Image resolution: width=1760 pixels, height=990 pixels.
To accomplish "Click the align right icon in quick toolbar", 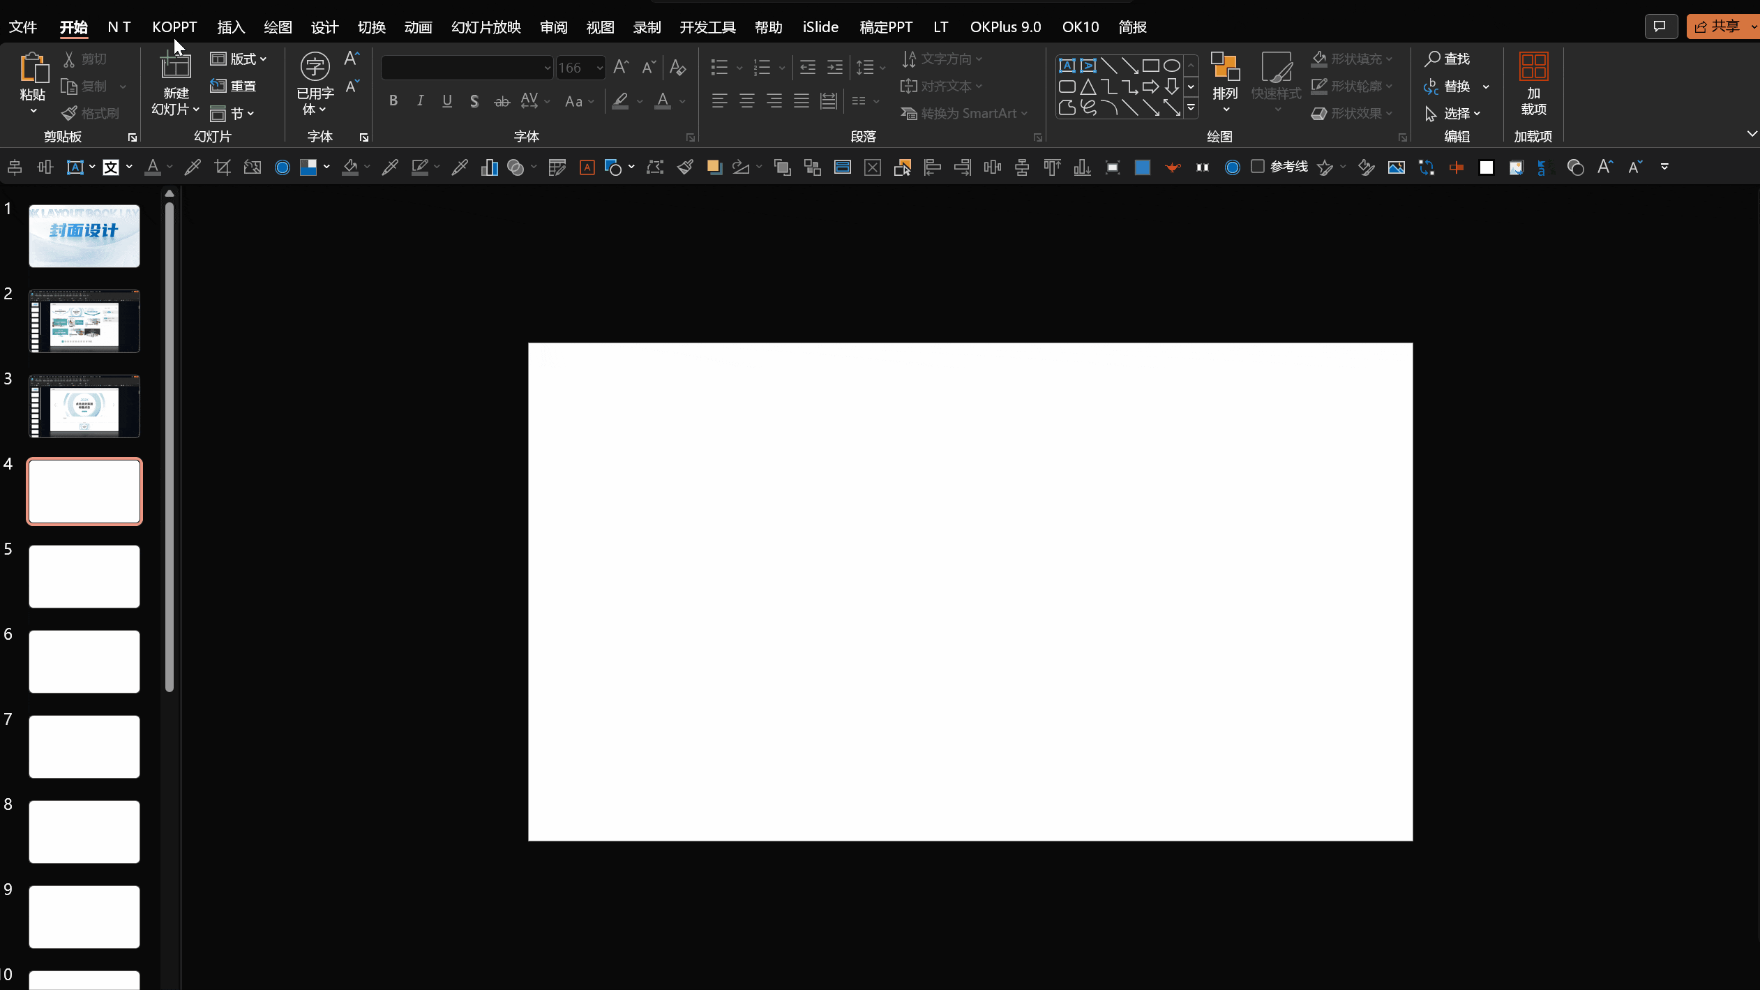I will pyautogui.click(x=963, y=167).
